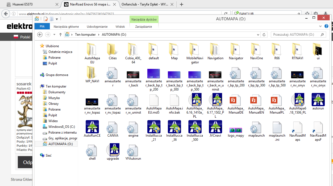
Task: Select the Installlucca_36 installer
Action: tap(174, 131)
